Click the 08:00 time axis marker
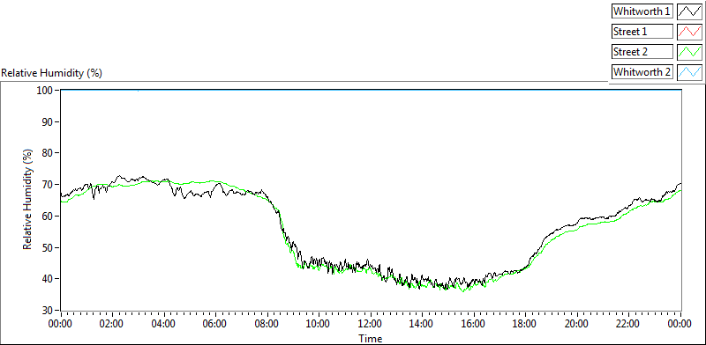This screenshot has width=706, height=345. [x=267, y=324]
